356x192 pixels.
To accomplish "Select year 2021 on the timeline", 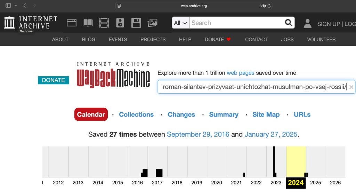I will (236, 183).
